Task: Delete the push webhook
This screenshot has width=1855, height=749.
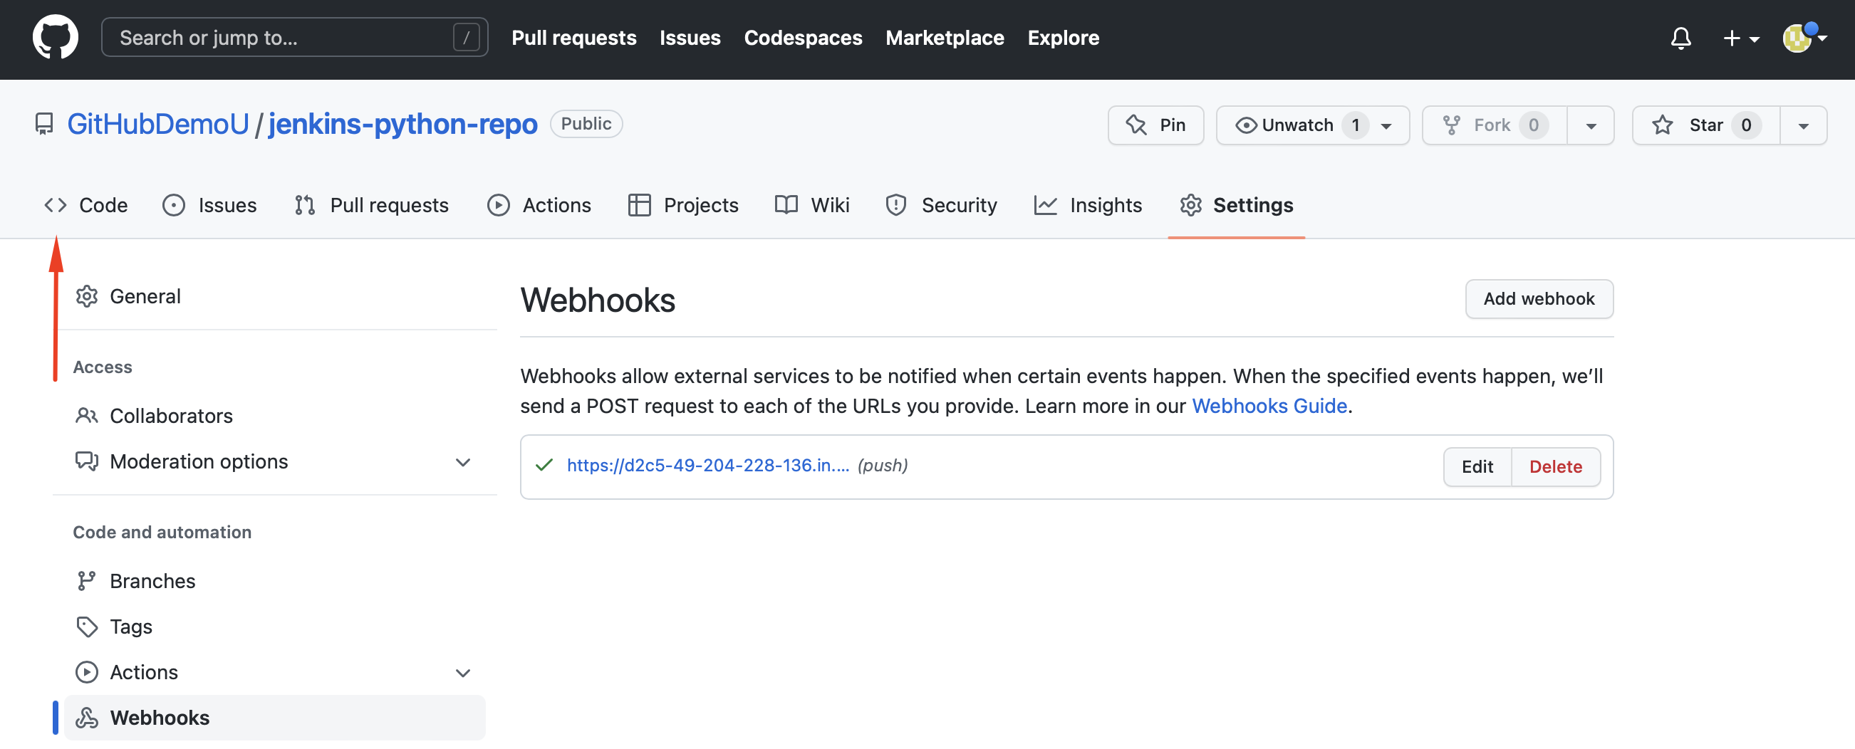Action: [x=1555, y=467]
